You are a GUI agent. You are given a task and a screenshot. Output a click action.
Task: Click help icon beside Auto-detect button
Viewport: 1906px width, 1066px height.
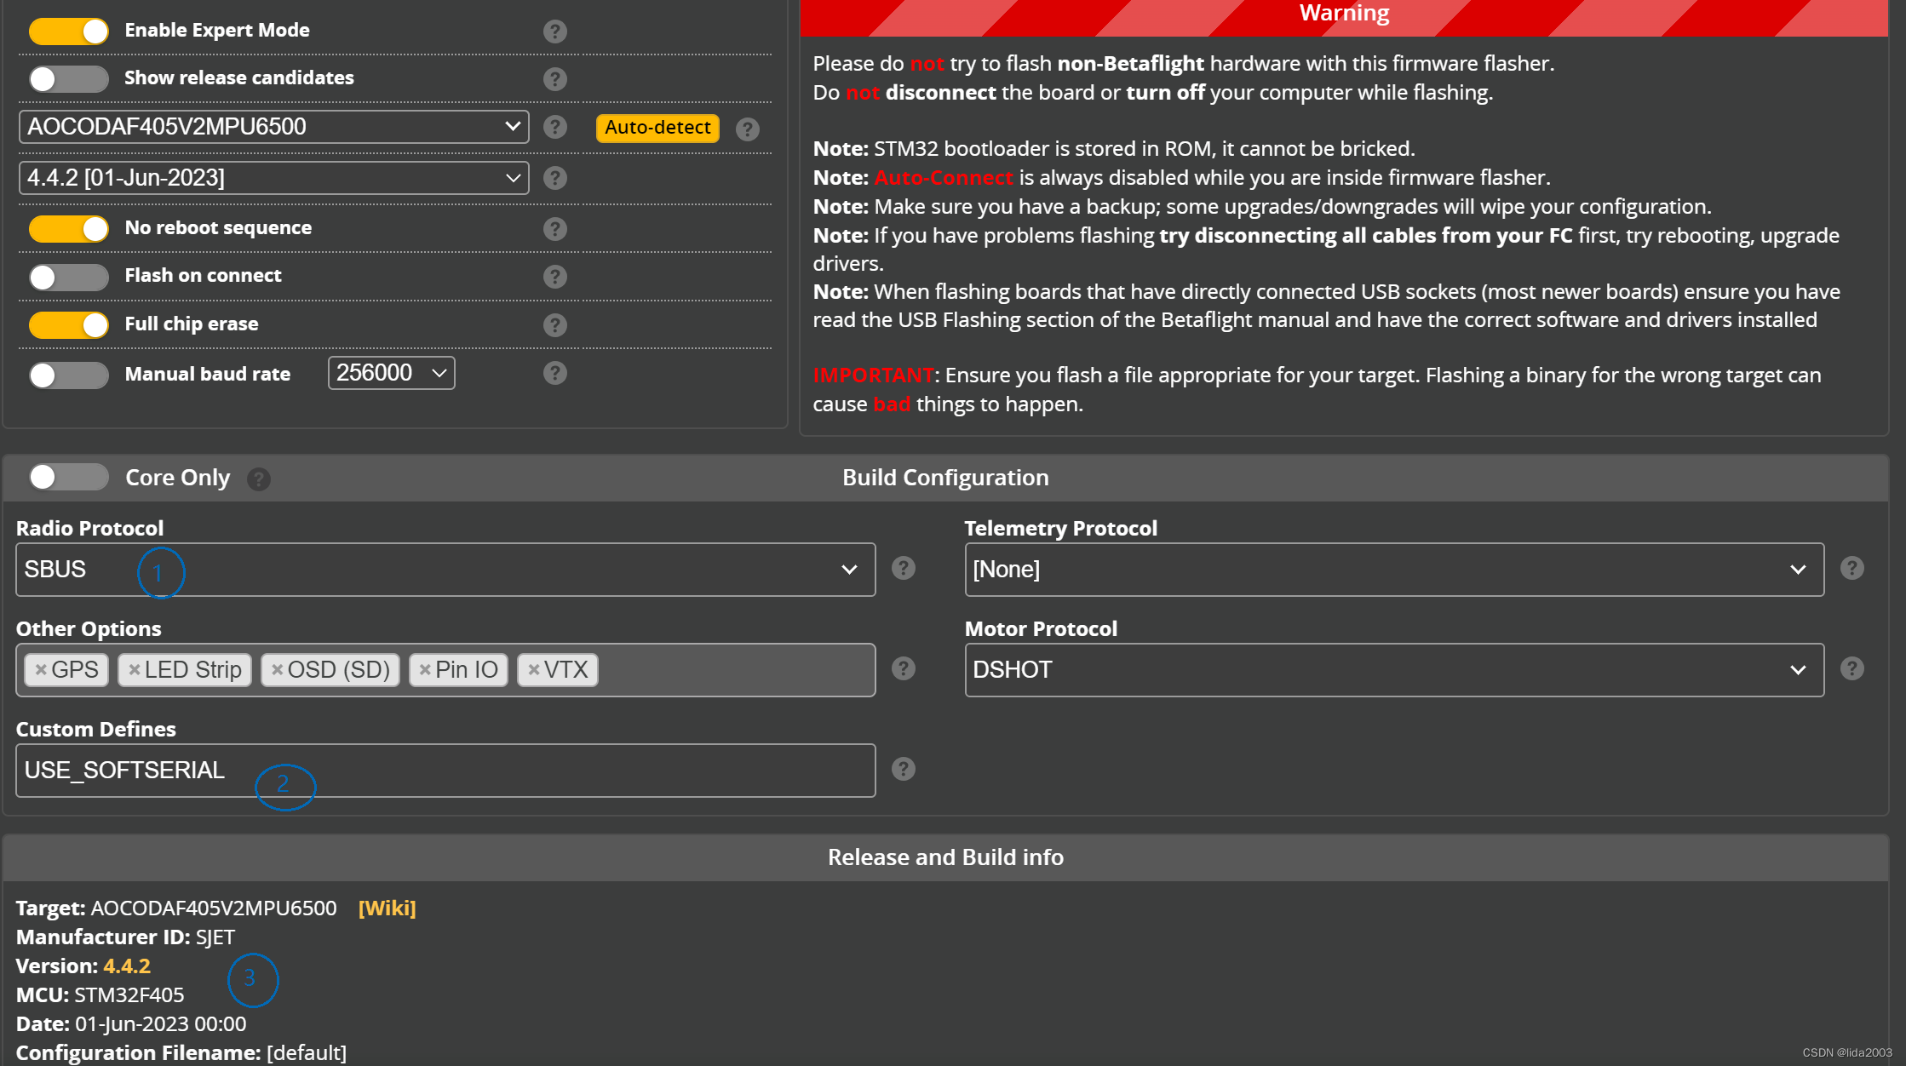coord(747,129)
